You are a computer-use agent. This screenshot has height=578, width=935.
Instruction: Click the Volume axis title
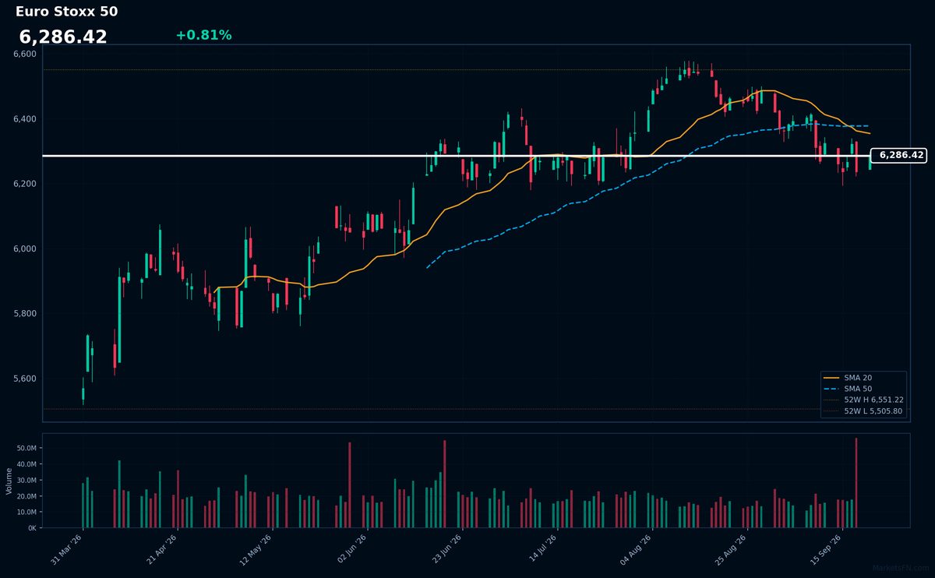[9, 481]
